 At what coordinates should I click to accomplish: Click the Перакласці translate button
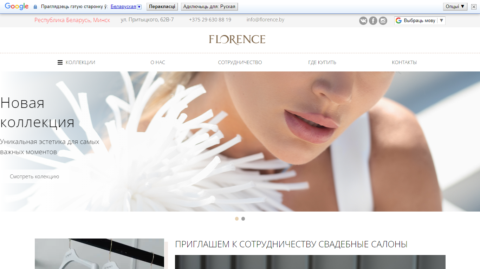[162, 7]
